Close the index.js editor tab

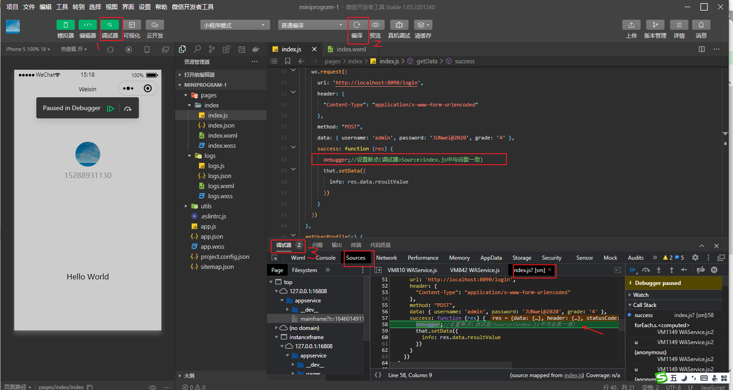314,49
